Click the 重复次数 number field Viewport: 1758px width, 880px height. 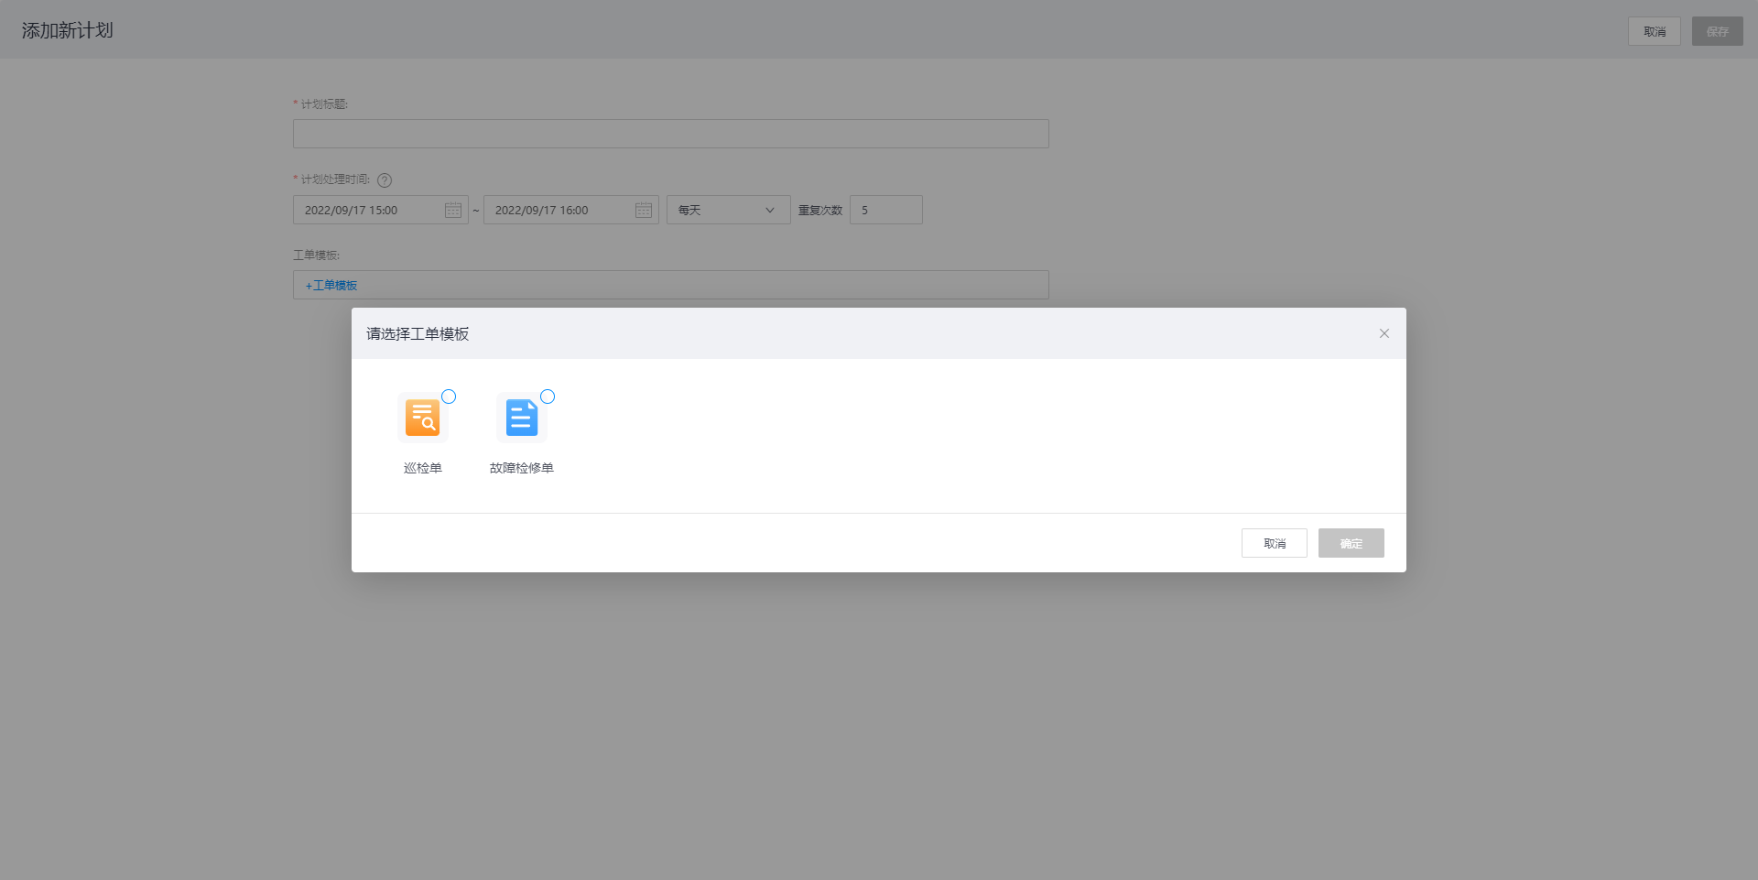click(x=885, y=211)
